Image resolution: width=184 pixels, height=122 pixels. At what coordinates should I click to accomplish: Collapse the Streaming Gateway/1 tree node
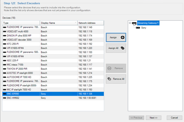130,23
